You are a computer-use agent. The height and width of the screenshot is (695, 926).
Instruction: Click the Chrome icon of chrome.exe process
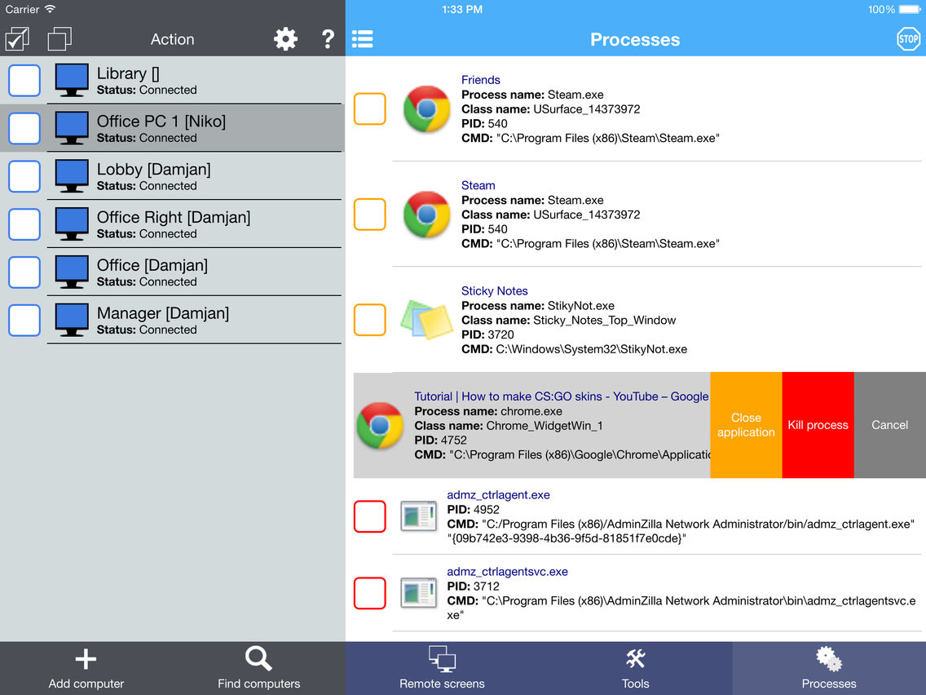pyautogui.click(x=380, y=426)
